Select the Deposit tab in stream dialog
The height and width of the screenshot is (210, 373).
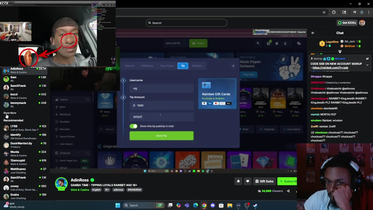(x=129, y=66)
